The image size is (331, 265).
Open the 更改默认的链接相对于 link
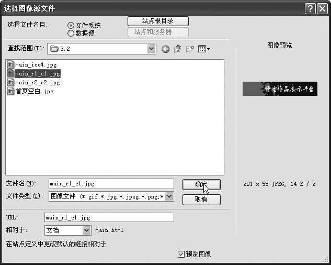point(75,244)
